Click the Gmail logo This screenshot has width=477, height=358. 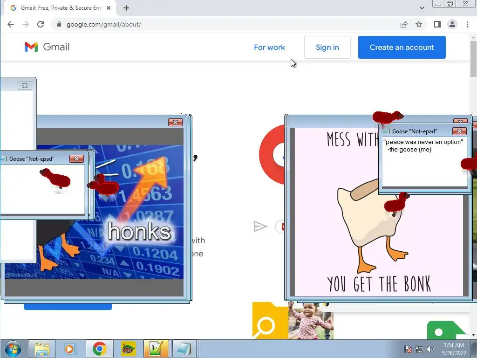pos(47,47)
